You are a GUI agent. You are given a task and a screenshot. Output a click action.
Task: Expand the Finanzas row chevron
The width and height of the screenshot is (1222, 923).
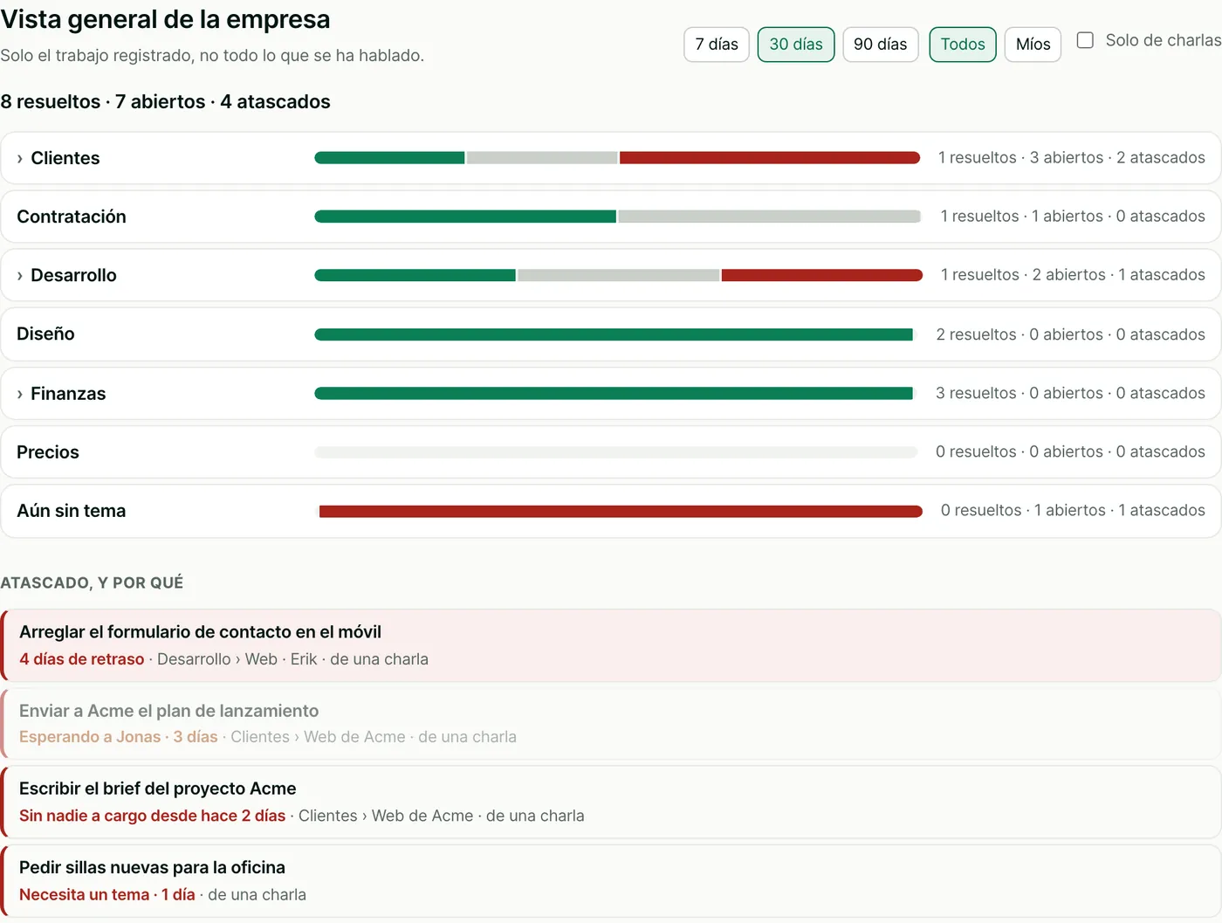pos(19,395)
